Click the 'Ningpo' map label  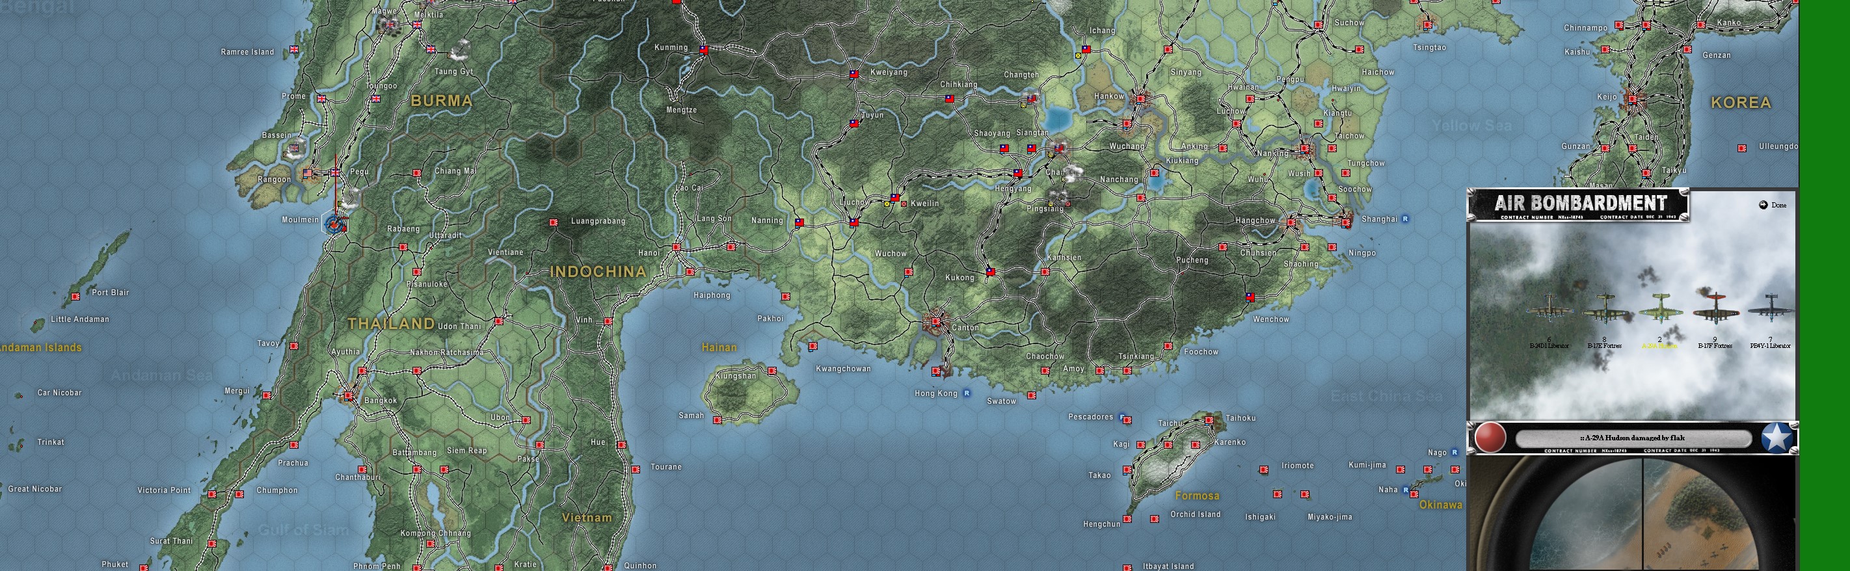[1362, 253]
